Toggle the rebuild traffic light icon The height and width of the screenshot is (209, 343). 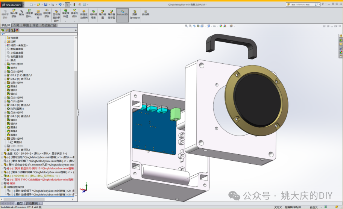(x=74, y=4)
